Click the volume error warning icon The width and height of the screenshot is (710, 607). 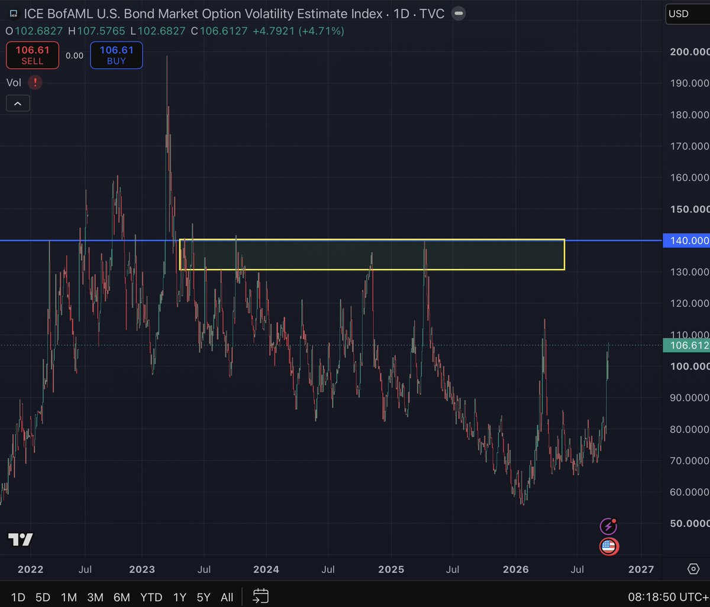coord(35,82)
